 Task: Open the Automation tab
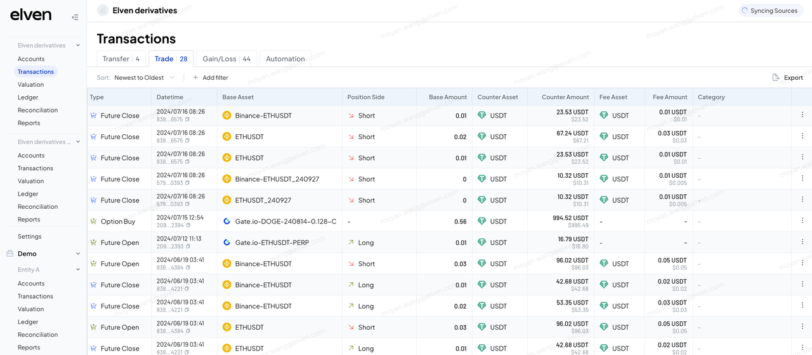point(285,59)
